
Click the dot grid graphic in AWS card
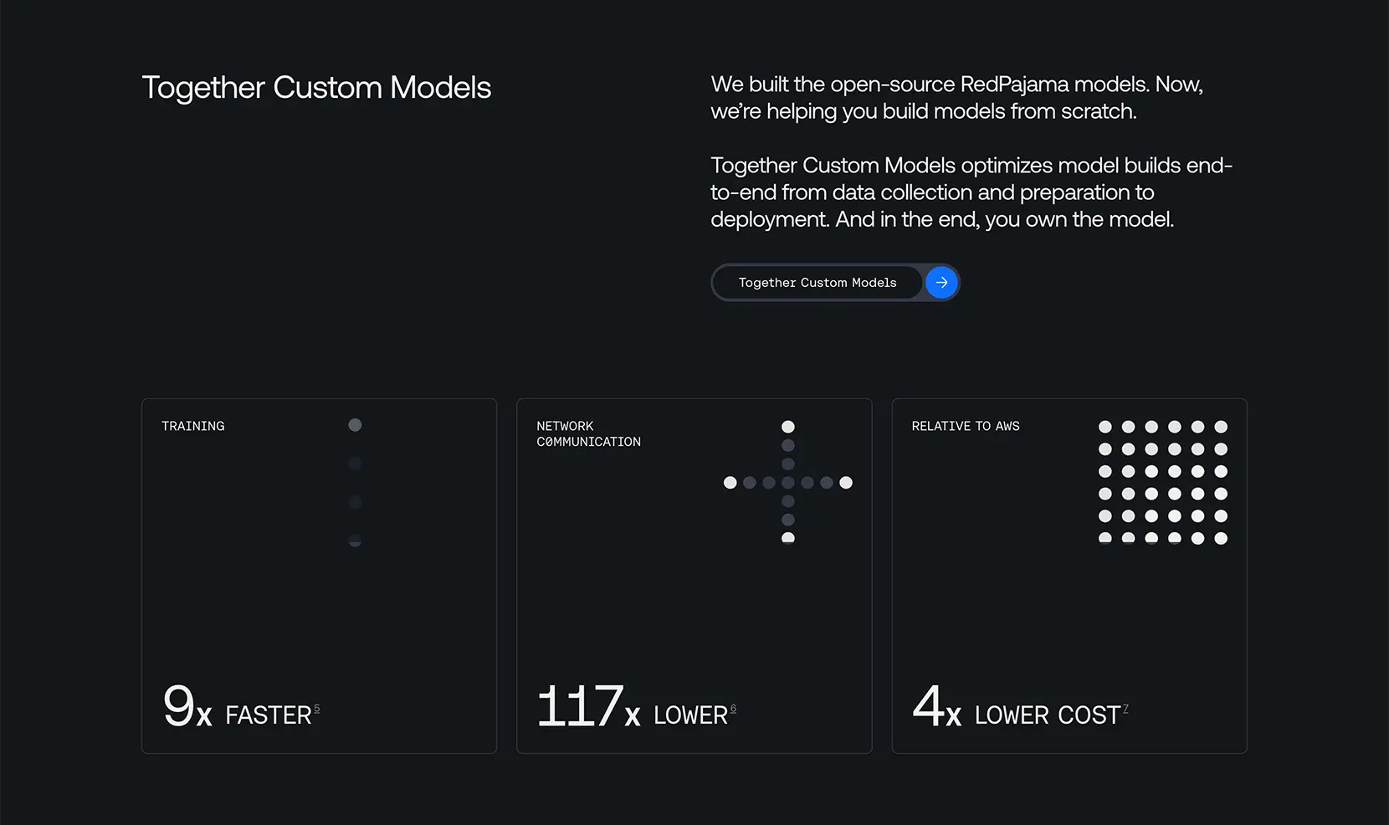point(1163,483)
